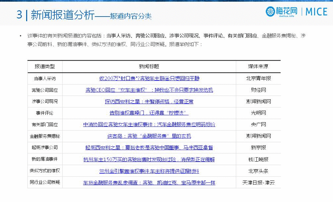Click the MICE label beside the logo
333x202 pixels.
(316, 12)
